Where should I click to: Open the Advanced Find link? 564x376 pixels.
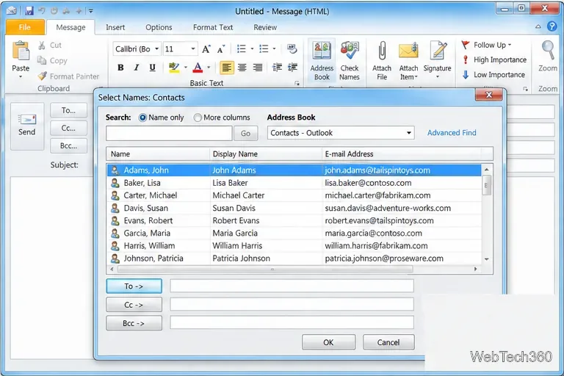point(452,133)
